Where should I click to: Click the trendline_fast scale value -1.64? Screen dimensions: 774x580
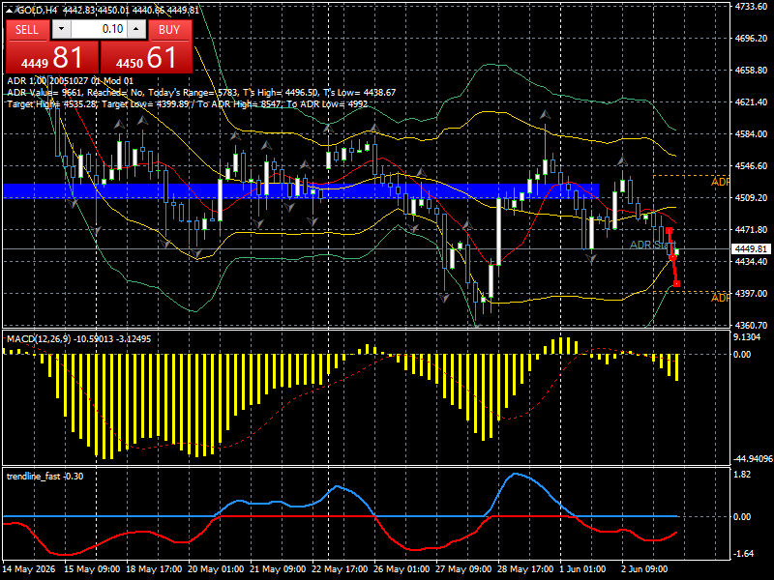tap(743, 554)
